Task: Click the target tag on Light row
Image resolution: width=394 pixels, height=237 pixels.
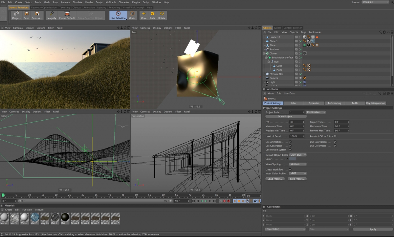Action: (x=305, y=82)
